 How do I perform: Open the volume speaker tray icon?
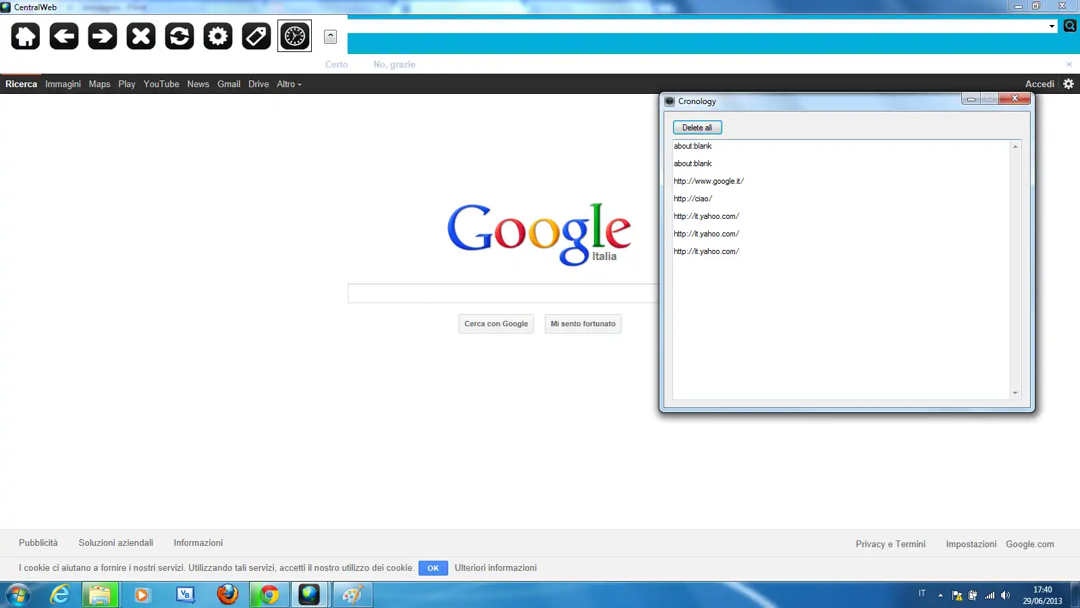tap(1006, 595)
